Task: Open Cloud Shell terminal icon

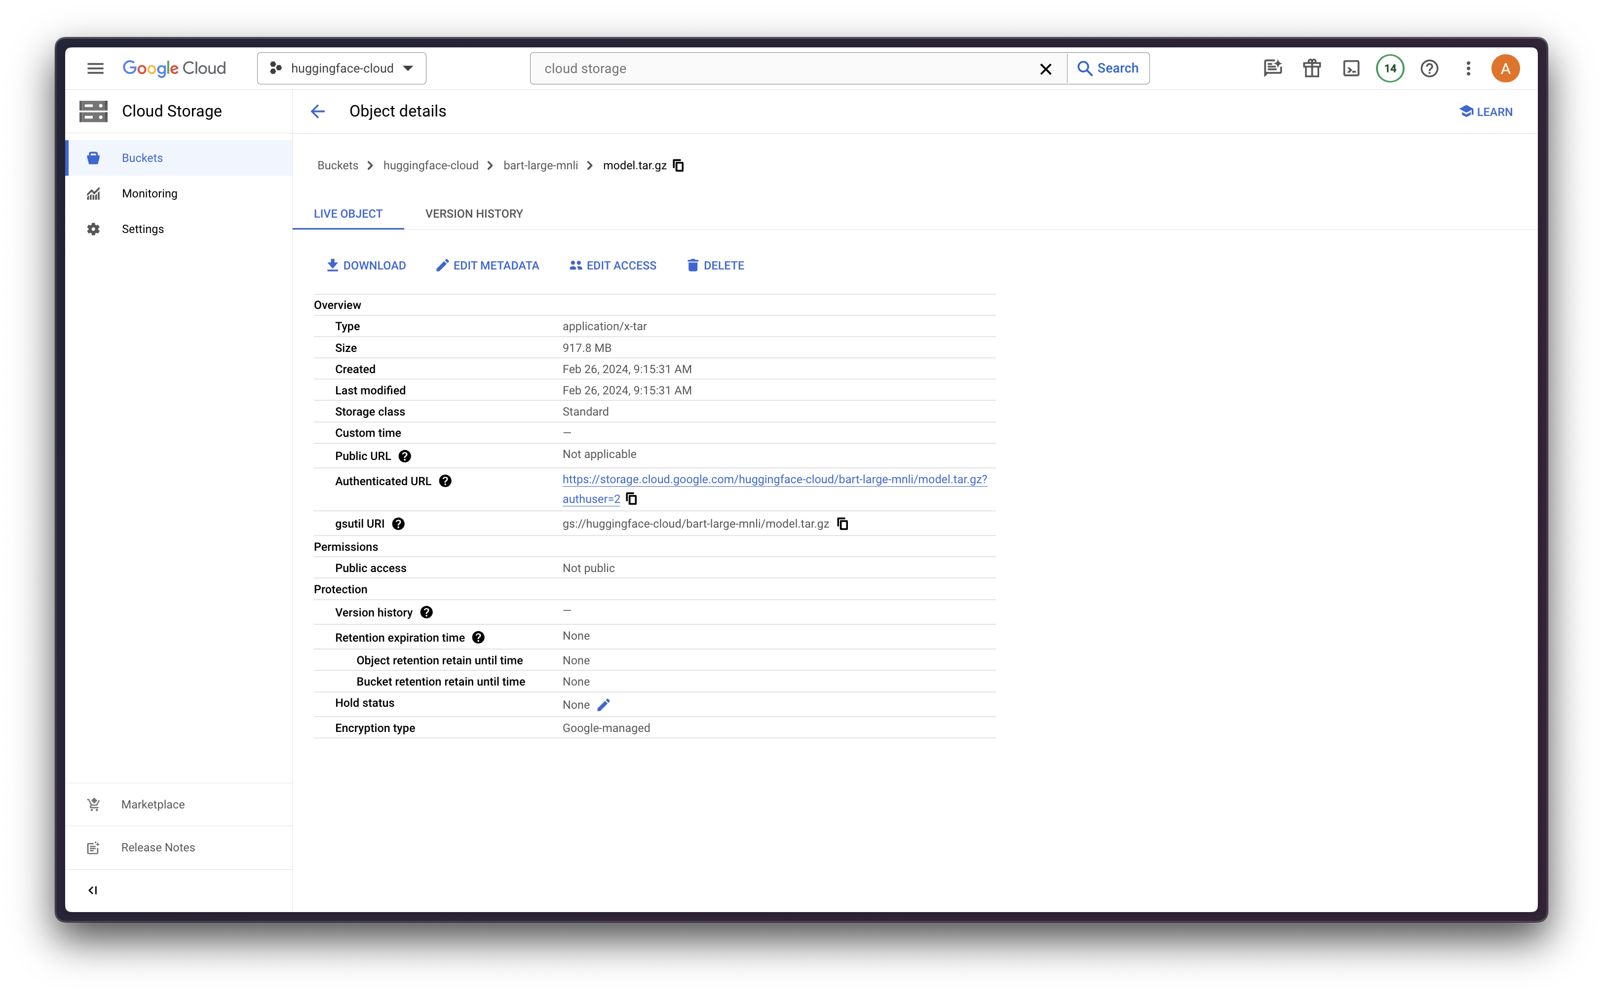Action: 1351,69
